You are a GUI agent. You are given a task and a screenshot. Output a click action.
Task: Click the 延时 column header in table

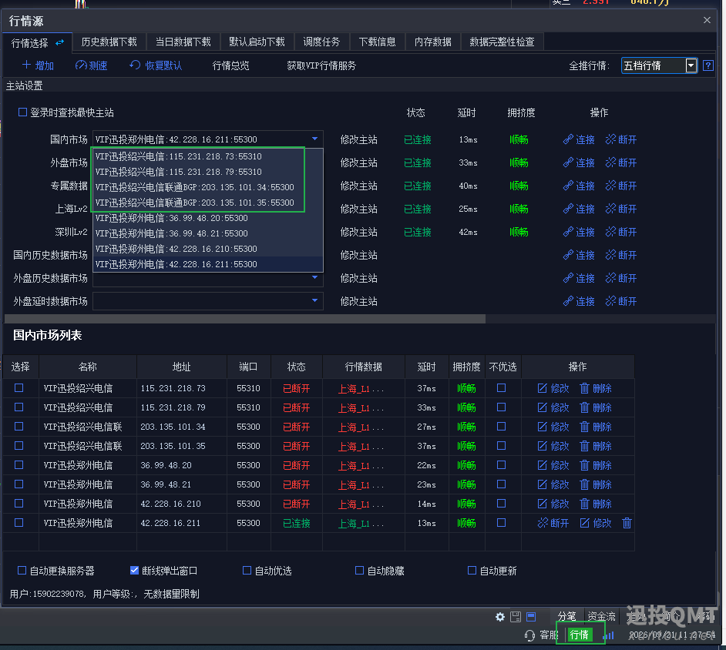pos(426,367)
